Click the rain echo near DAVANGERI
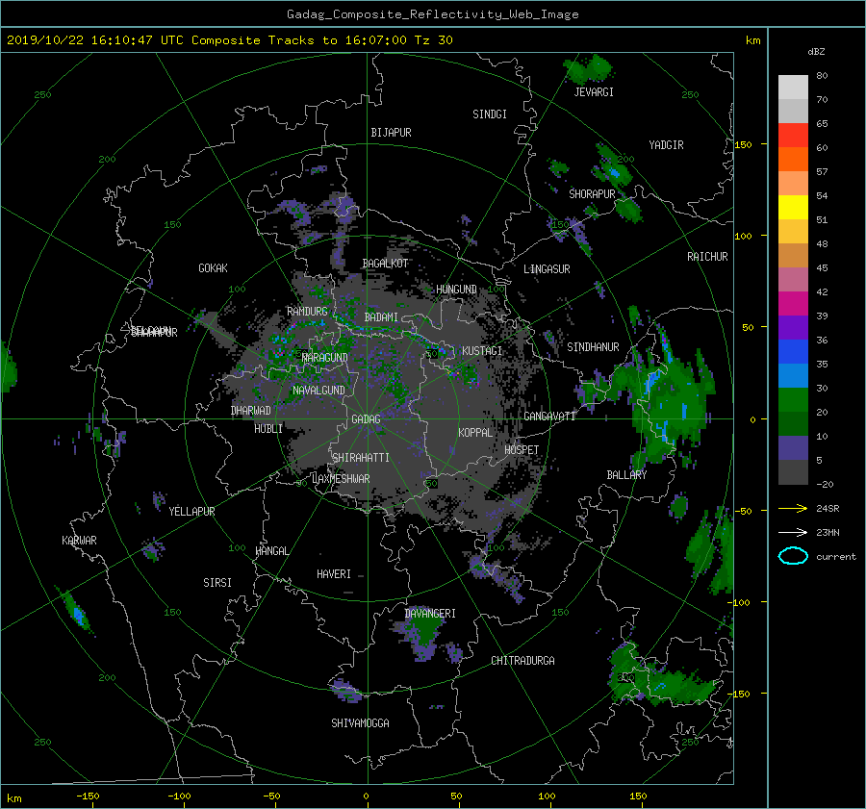 coord(423,635)
